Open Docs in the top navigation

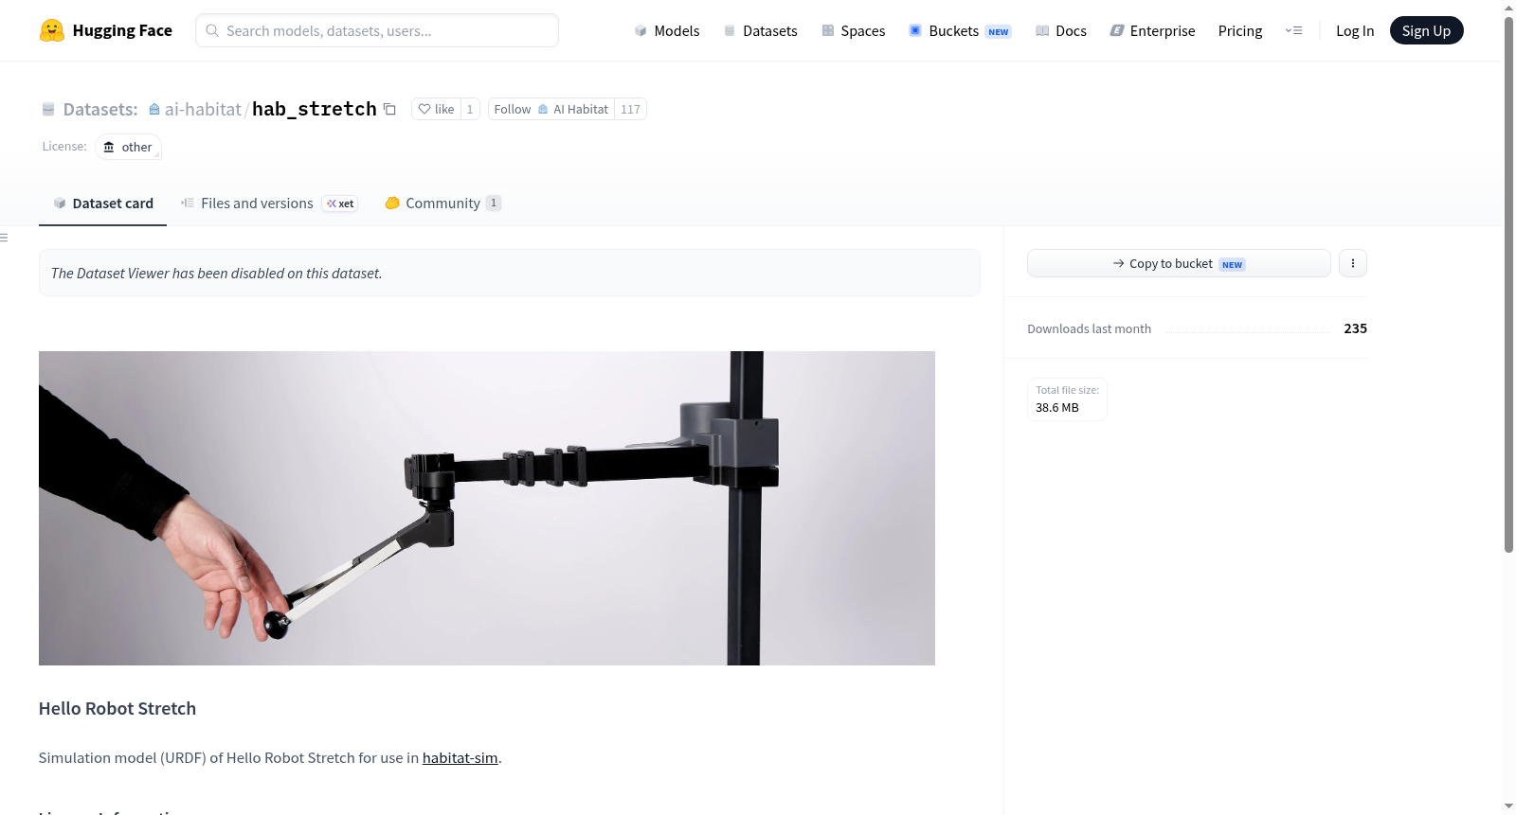[x=1060, y=30]
